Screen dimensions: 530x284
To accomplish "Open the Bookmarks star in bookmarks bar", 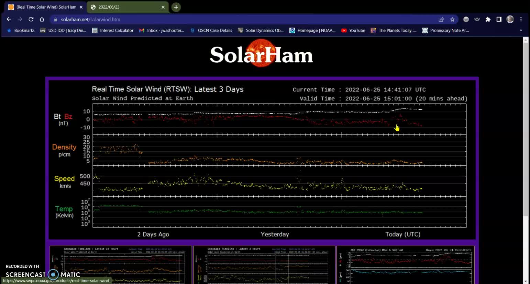I will coord(21,30).
